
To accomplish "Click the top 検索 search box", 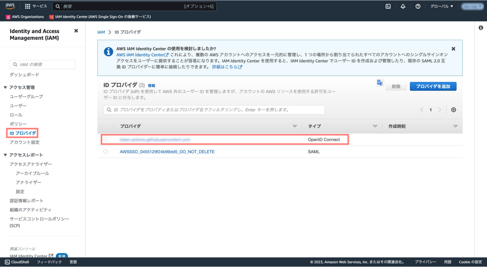I will point(134,6).
